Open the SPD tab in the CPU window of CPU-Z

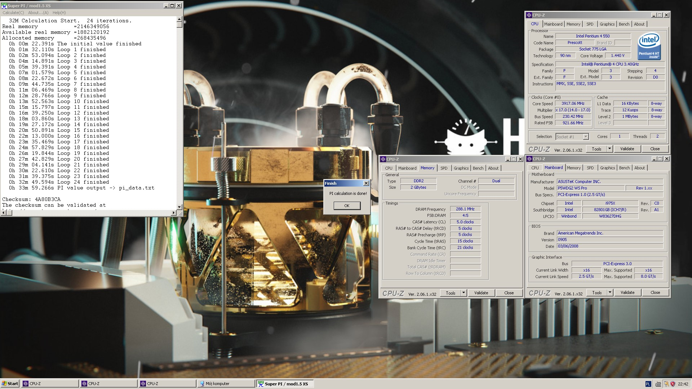[x=590, y=24]
